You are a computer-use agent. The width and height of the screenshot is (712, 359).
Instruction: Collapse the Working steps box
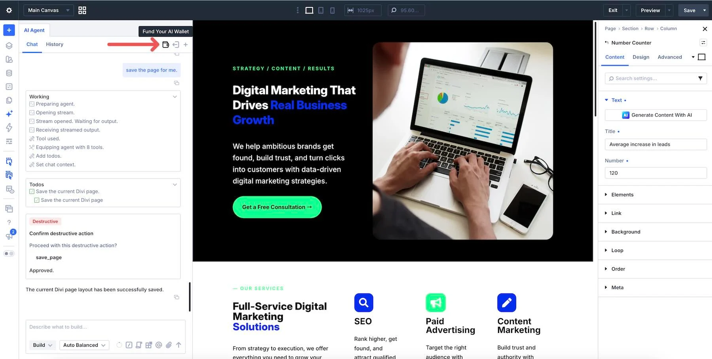click(175, 97)
